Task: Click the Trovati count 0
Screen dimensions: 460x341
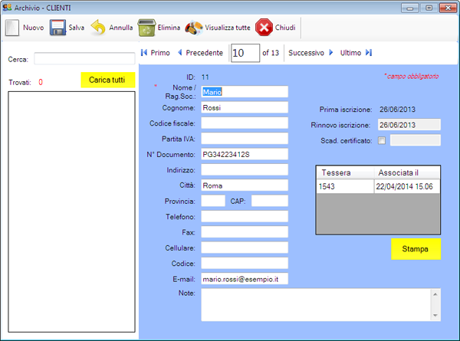Action: click(x=41, y=82)
